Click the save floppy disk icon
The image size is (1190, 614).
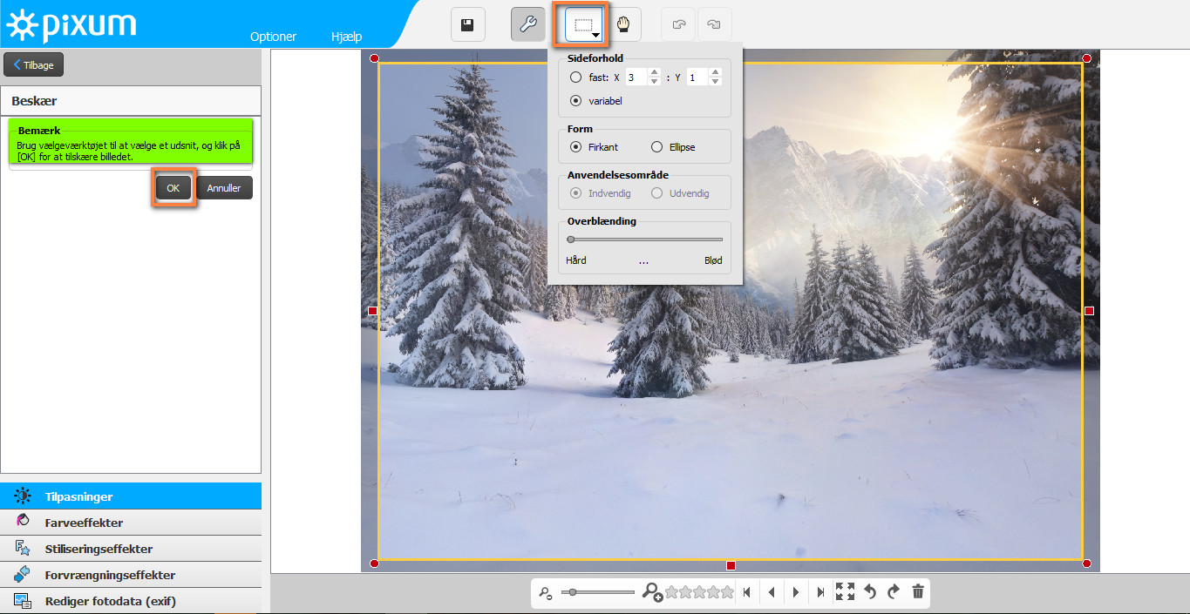(467, 24)
